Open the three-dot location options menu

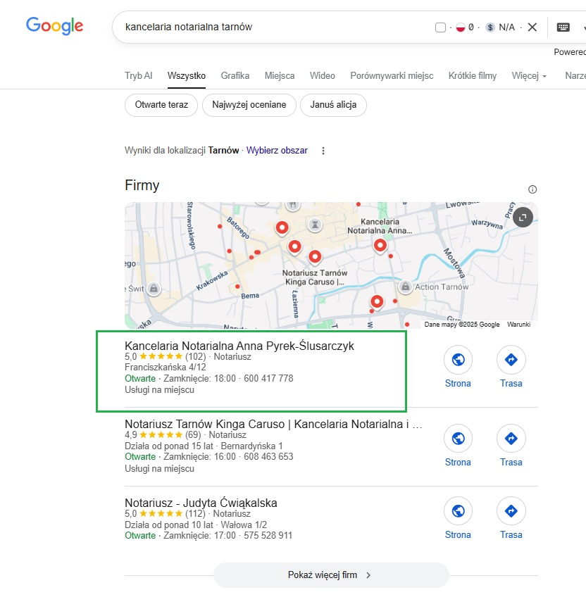(323, 151)
